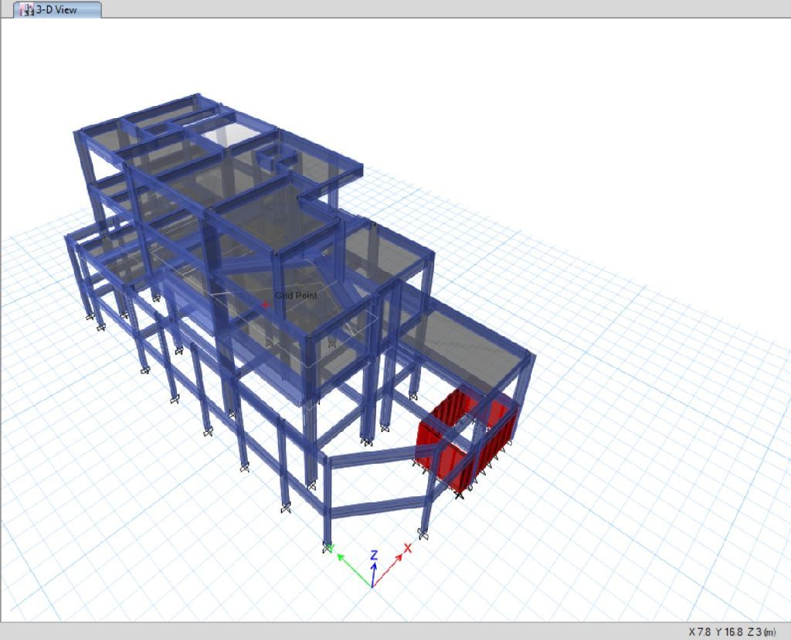
Task: Click the Y 16.8 coordinate readout
Action: [x=729, y=631]
